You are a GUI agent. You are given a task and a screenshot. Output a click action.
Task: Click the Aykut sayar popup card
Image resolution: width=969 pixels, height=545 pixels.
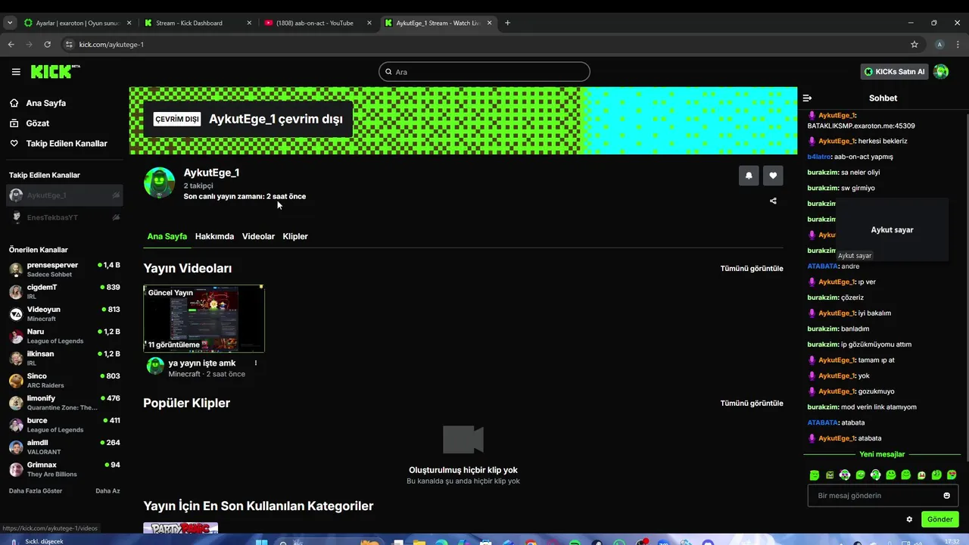tap(893, 230)
